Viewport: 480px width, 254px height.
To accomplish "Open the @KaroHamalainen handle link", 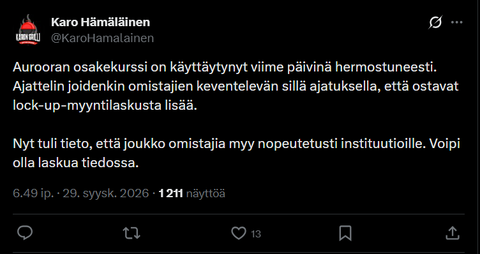I will [x=102, y=38].
